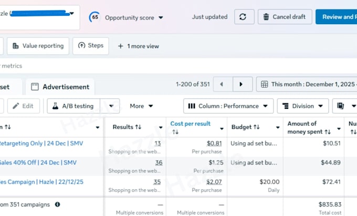
Task: Open campaign column options caret
Action: pyautogui.click(x=98, y=127)
